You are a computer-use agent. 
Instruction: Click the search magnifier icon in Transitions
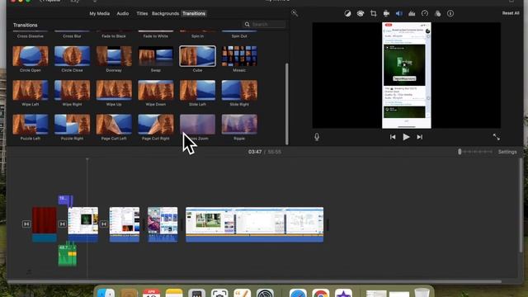(247, 24)
